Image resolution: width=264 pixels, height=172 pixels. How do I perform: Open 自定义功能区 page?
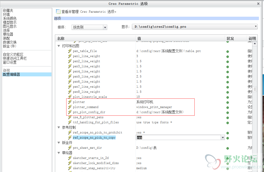point(13,54)
